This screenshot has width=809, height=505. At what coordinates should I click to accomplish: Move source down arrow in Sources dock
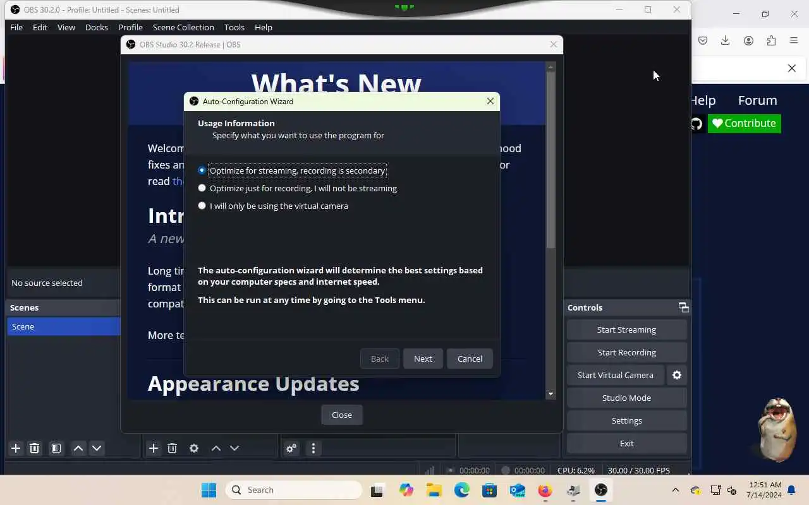pyautogui.click(x=234, y=448)
